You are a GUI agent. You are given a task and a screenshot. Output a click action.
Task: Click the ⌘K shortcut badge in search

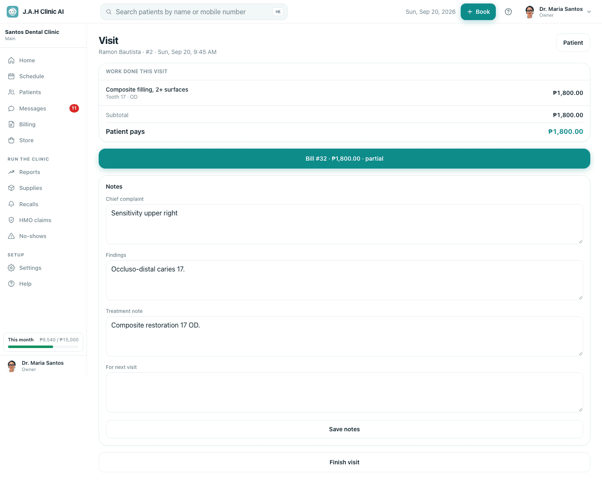point(278,12)
